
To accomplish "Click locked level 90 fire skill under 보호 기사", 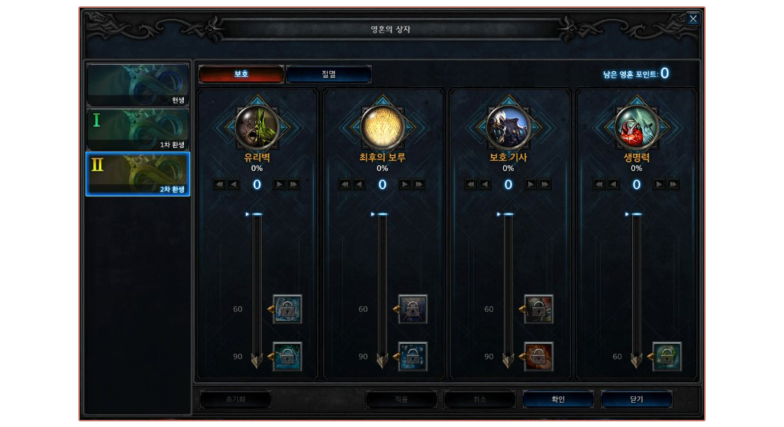I will point(539,357).
